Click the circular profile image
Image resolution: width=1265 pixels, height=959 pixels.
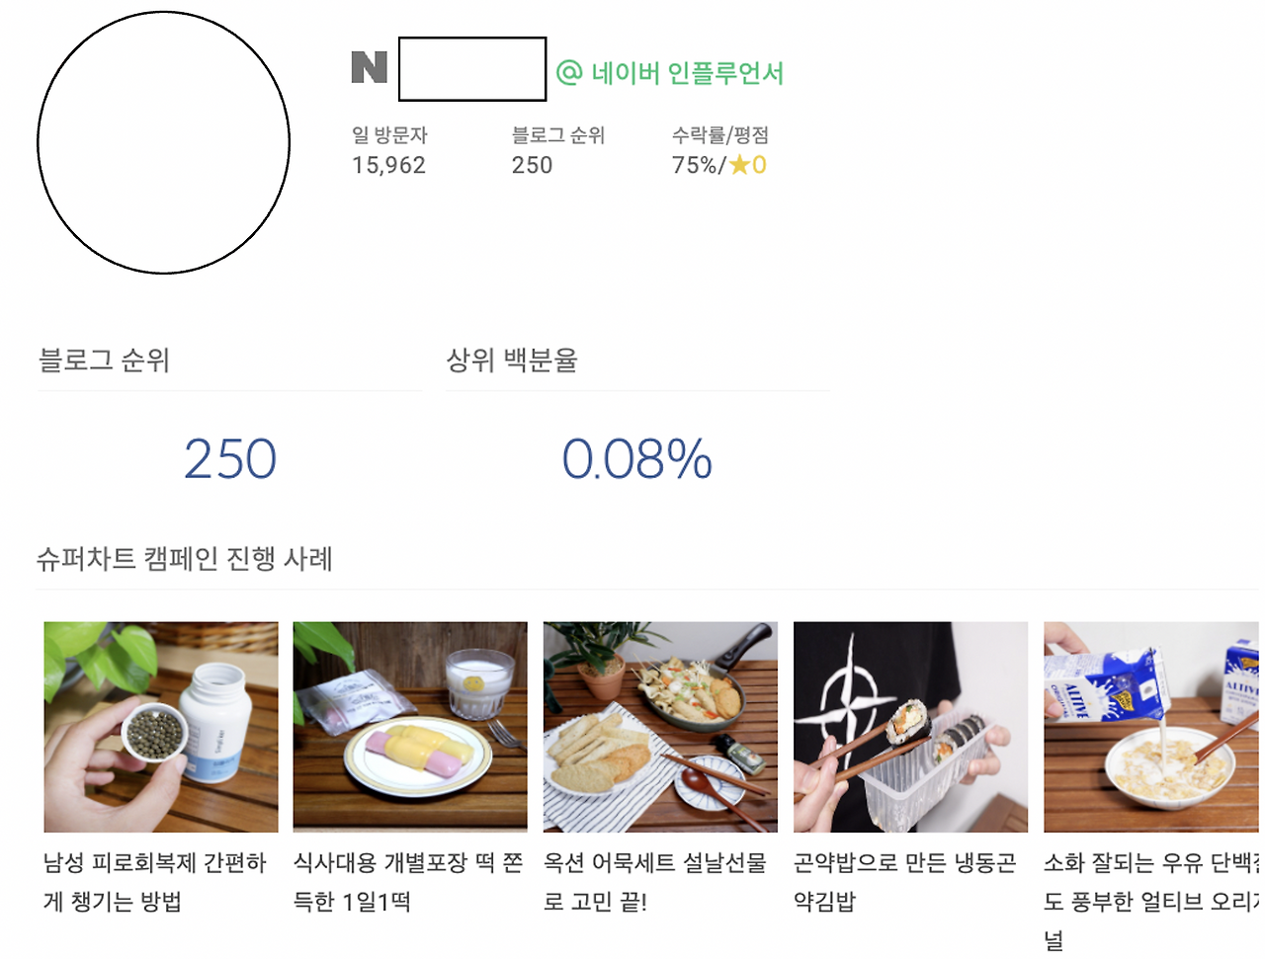pyautogui.click(x=161, y=141)
